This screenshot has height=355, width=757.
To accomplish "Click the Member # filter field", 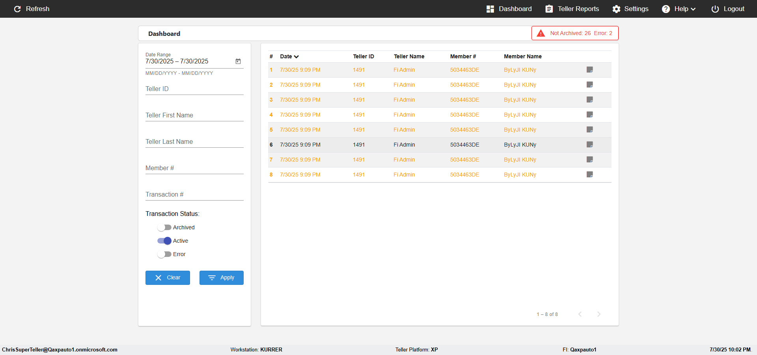I will tap(194, 168).
